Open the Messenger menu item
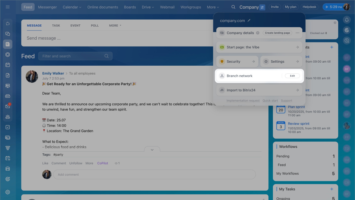This screenshot has width=355, height=200. click(x=47, y=7)
